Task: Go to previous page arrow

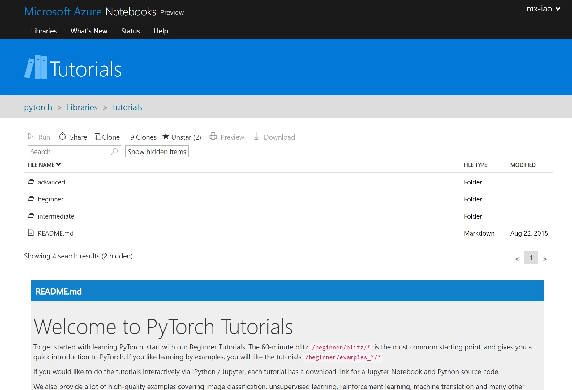Action: 517,259
